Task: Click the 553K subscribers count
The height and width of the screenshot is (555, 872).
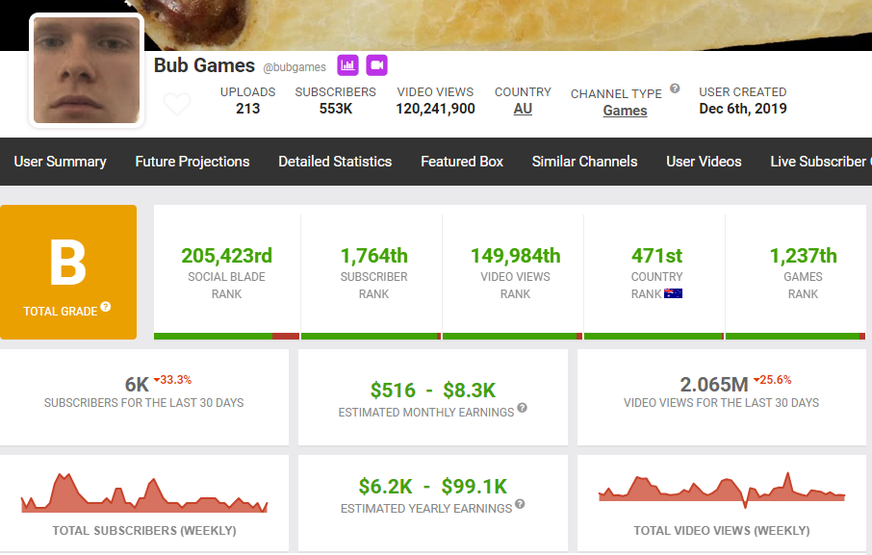Action: coord(336,109)
